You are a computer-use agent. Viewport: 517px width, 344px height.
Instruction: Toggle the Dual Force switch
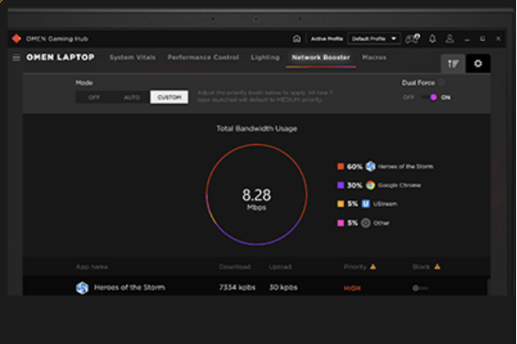429,97
